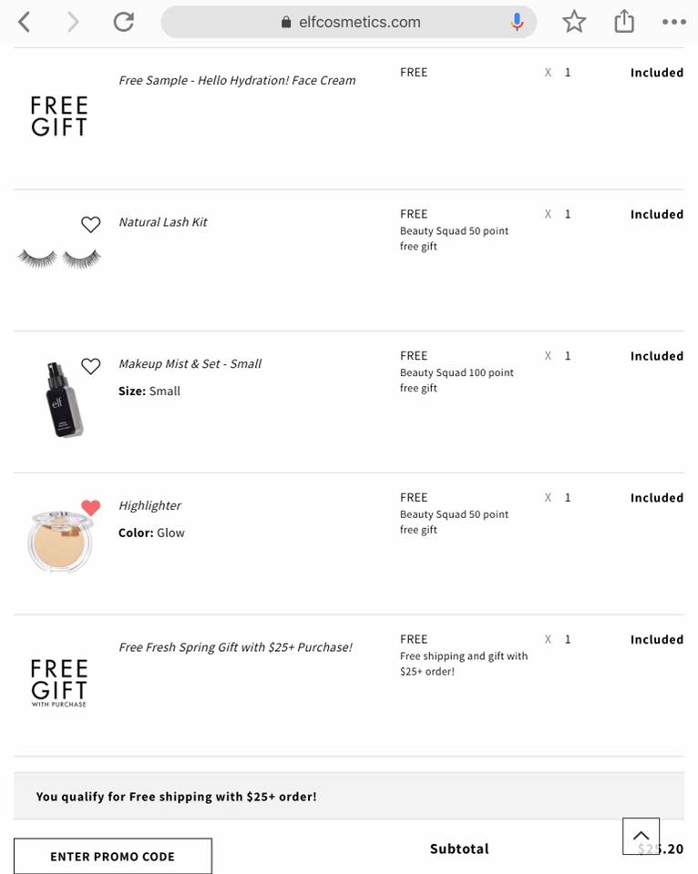This screenshot has width=698, height=874.
Task: Click the scroll-to-top chevron button
Action: [642, 836]
